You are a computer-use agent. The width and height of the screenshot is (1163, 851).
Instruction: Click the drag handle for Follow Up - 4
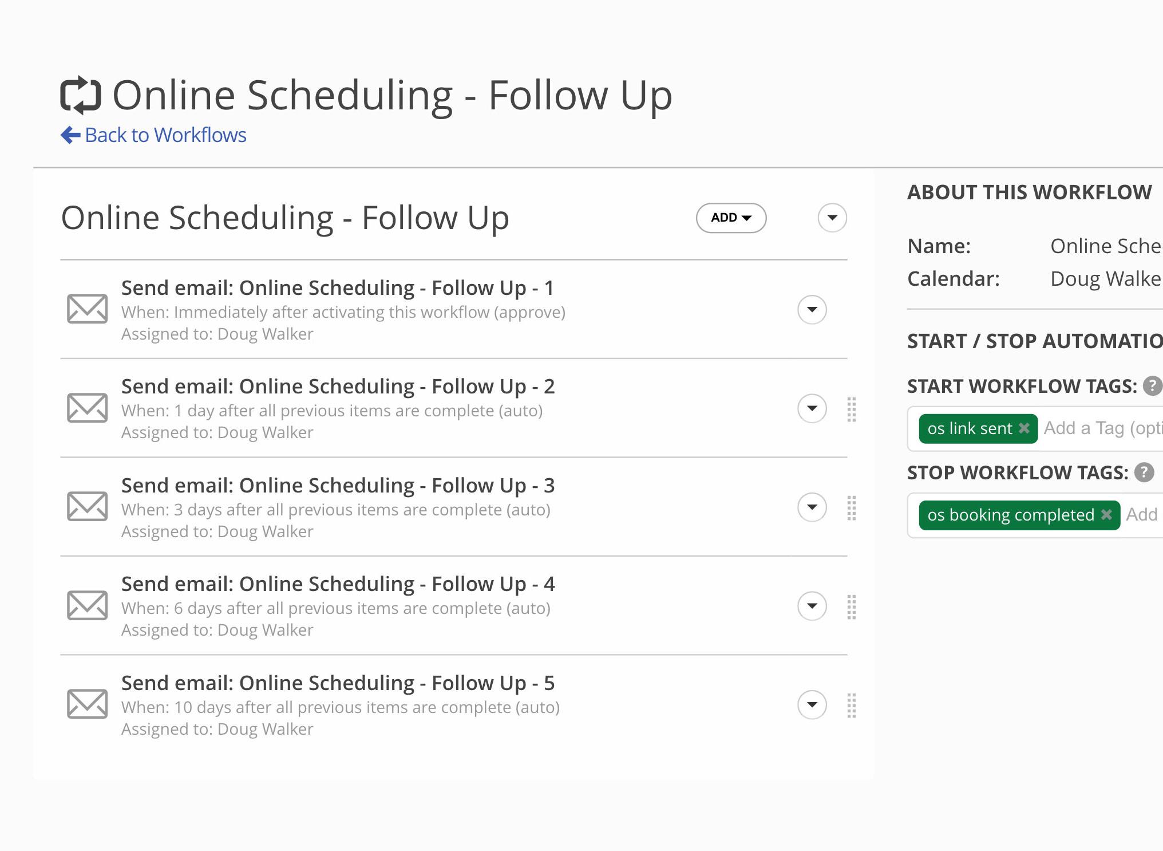tap(852, 607)
